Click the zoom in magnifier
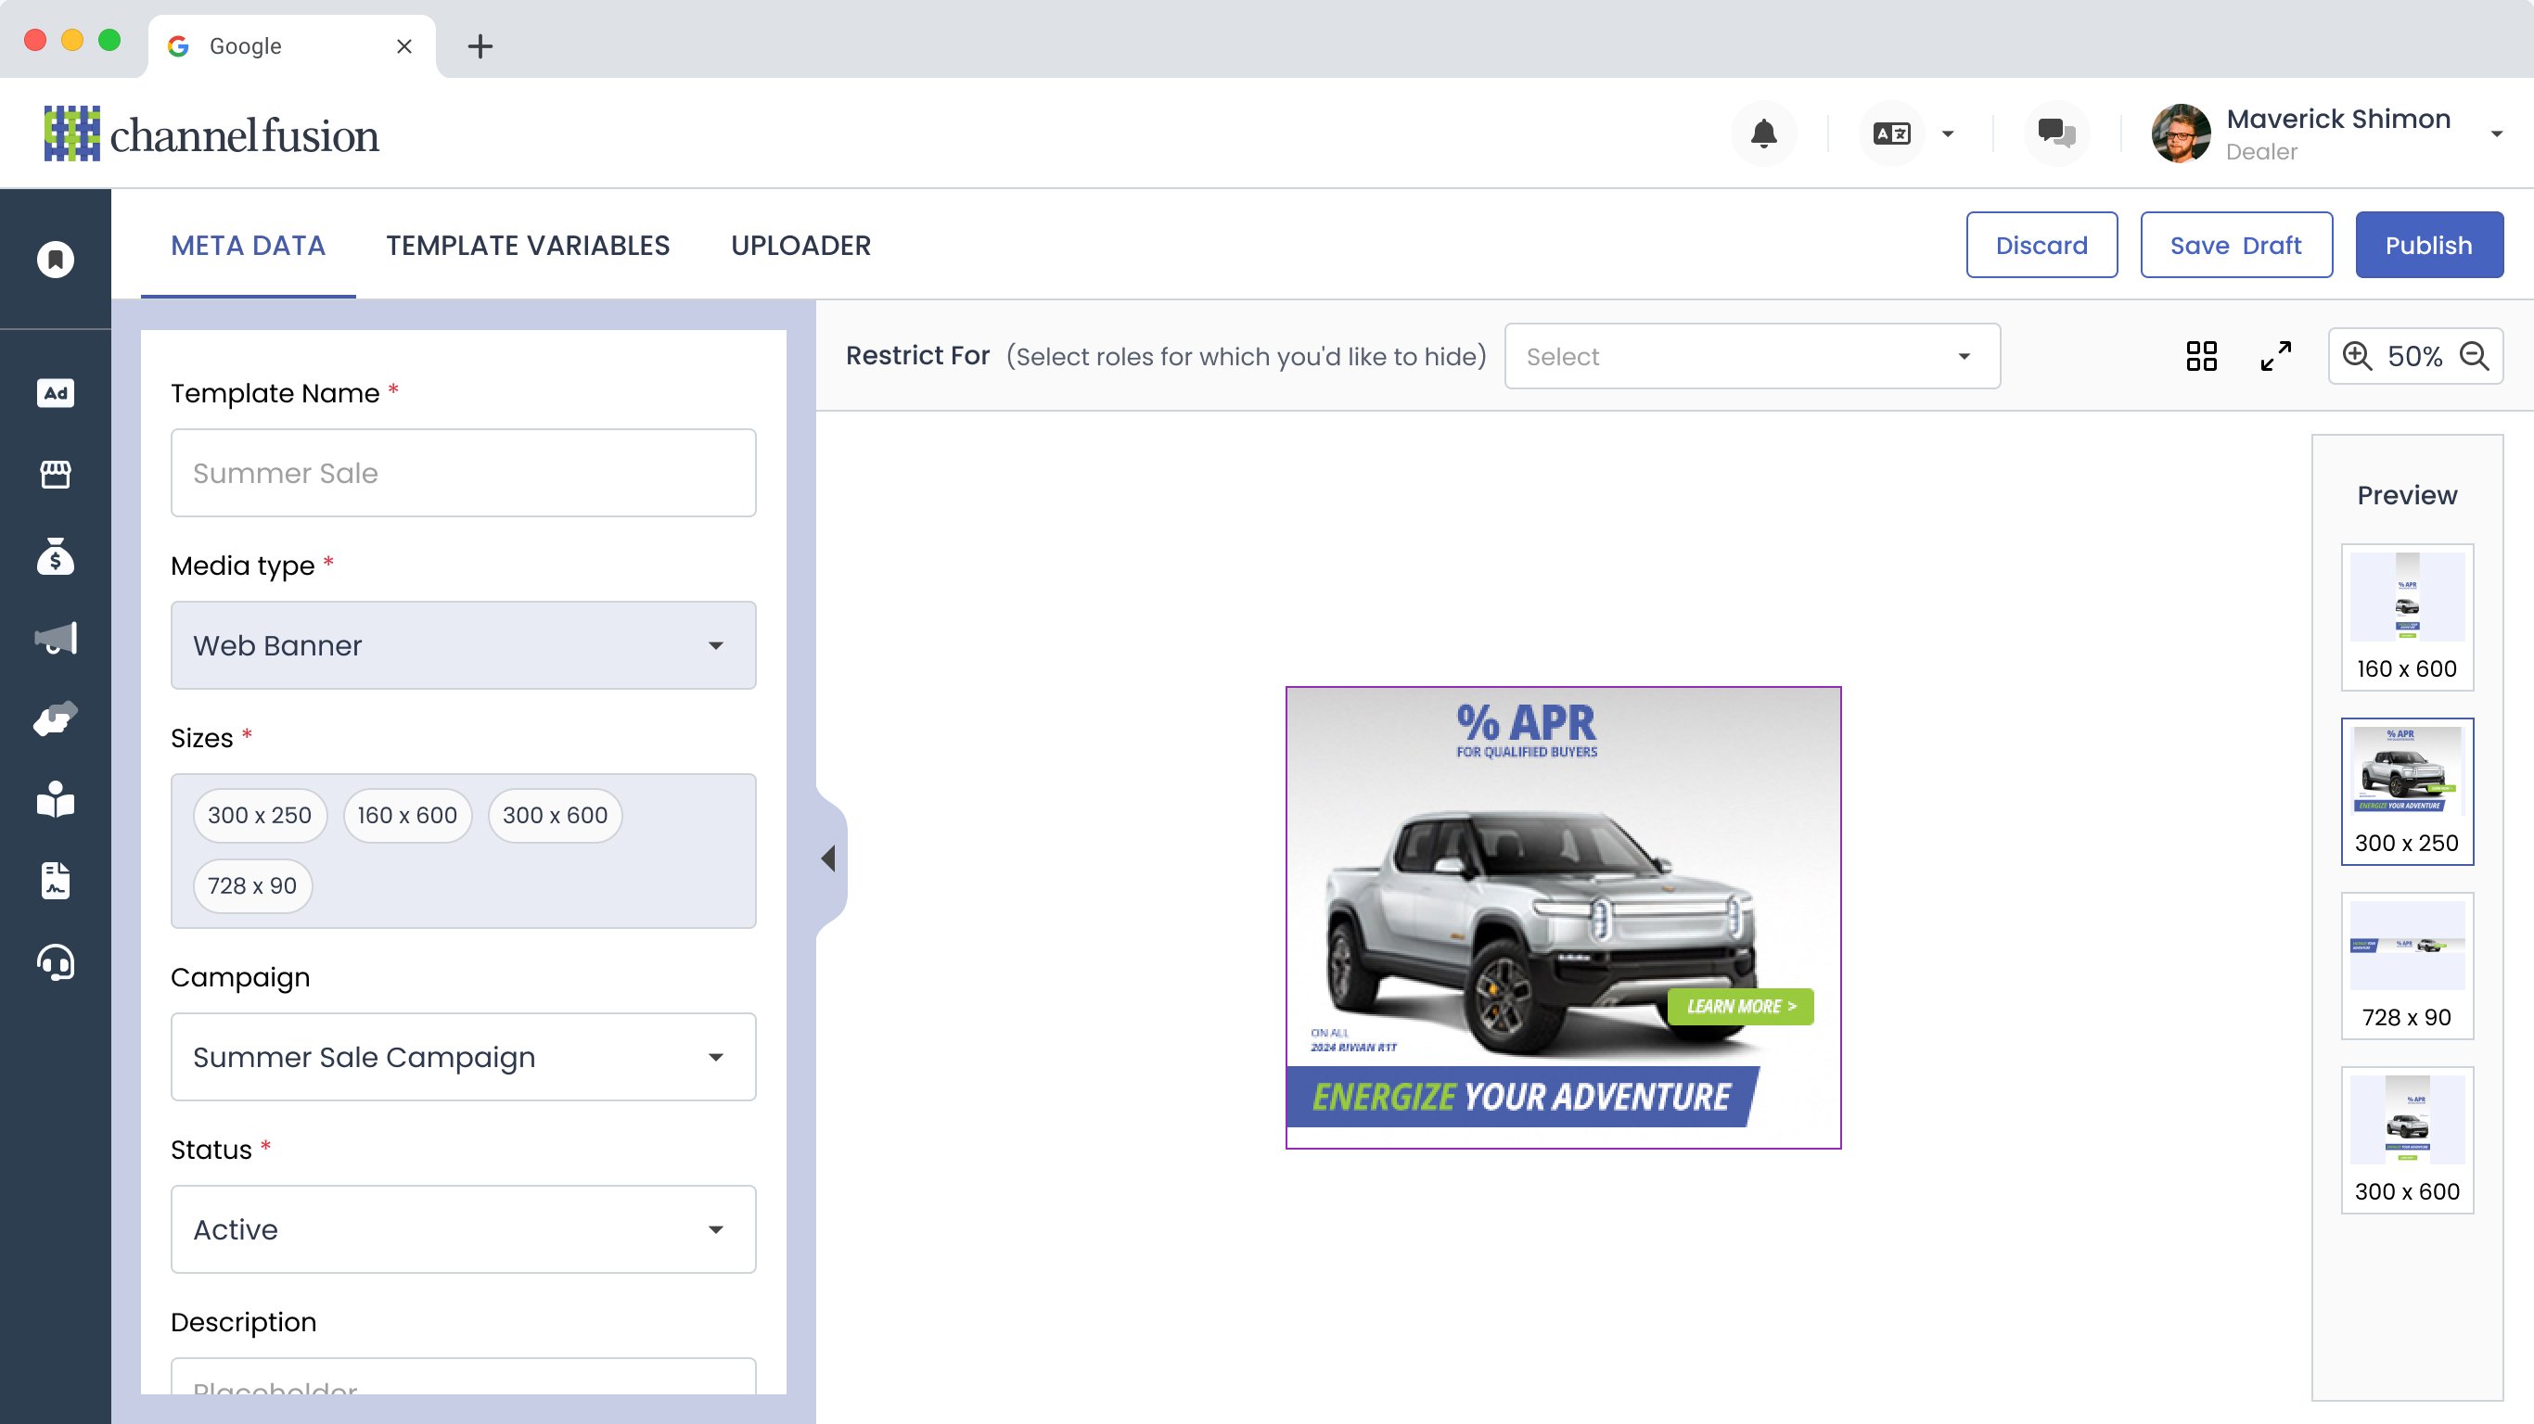The image size is (2534, 1424). pos(2357,356)
